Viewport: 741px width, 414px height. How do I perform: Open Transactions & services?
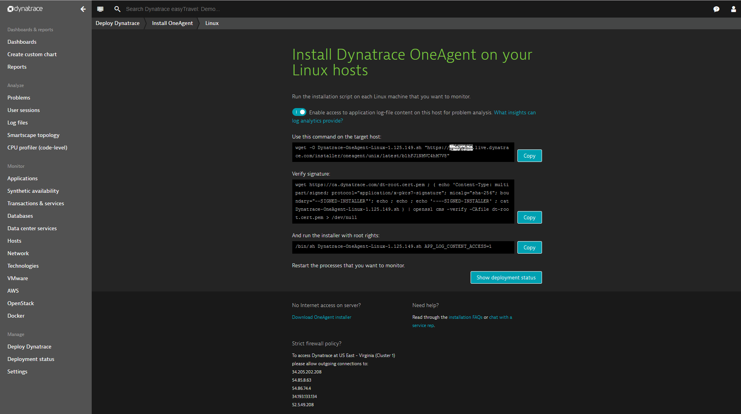[x=36, y=203]
